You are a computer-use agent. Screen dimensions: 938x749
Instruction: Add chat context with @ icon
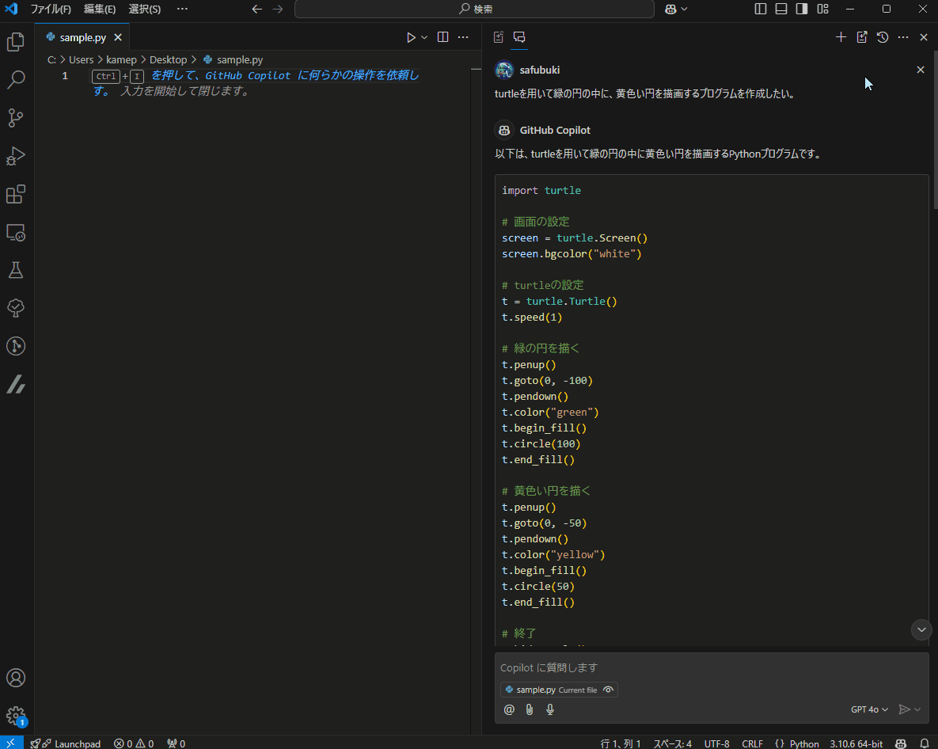[509, 709]
